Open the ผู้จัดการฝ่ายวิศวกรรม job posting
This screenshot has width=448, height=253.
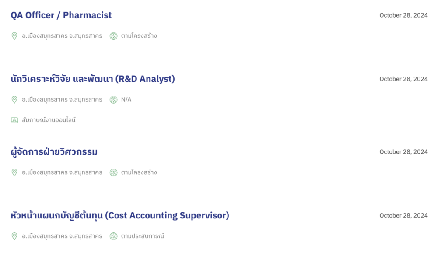pos(54,152)
